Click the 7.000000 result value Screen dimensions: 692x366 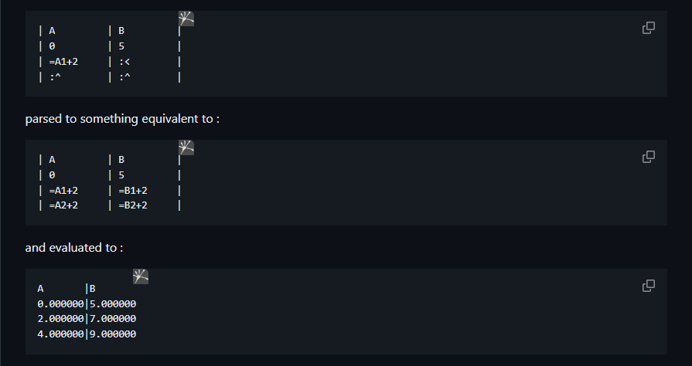[x=113, y=319]
